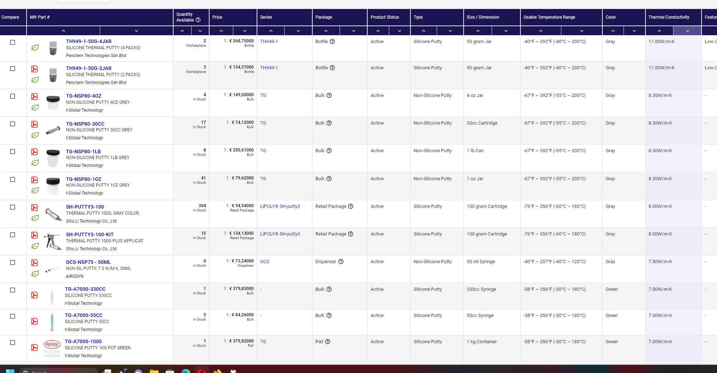
Task: Select compare checkbox for TG-A7000-1000
Action: click(x=13, y=342)
